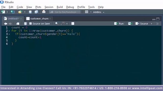Open the Addins dropdown
The height and width of the screenshot is (91, 163).
99,12
